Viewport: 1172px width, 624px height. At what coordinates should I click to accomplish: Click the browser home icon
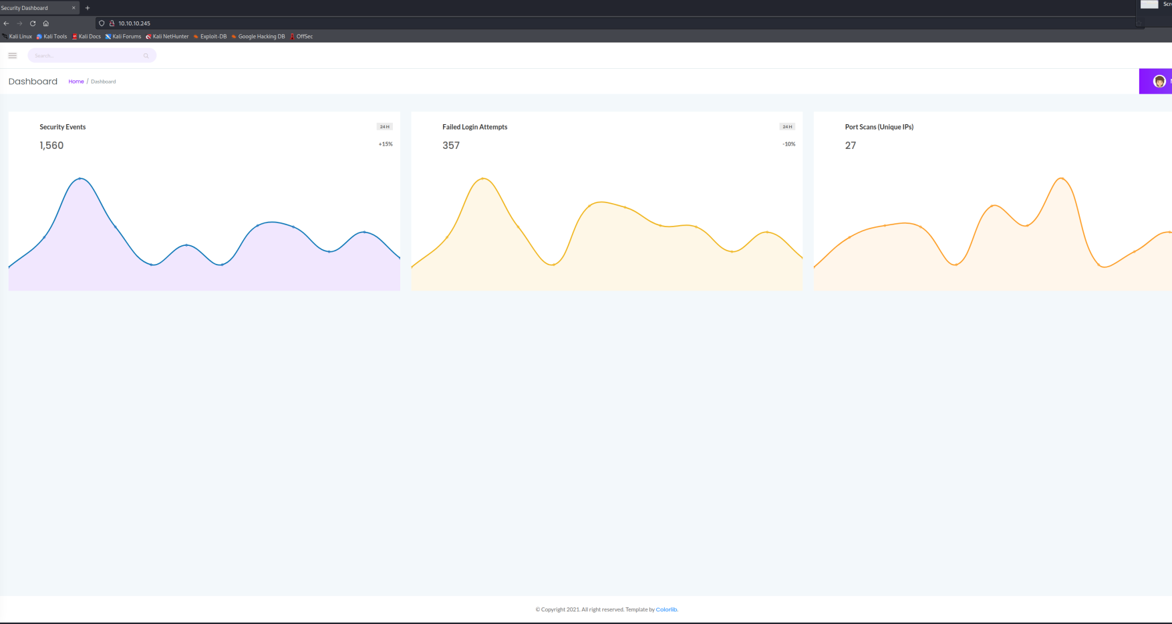tap(46, 23)
